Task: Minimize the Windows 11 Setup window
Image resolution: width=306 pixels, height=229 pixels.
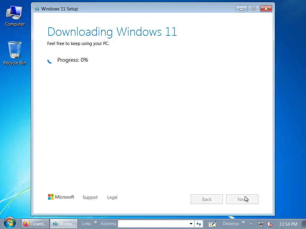Action: [x=241, y=9]
